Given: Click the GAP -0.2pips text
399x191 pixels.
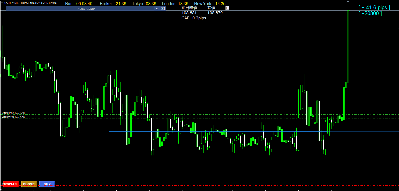Looking at the screenshot, I should (x=194, y=18).
